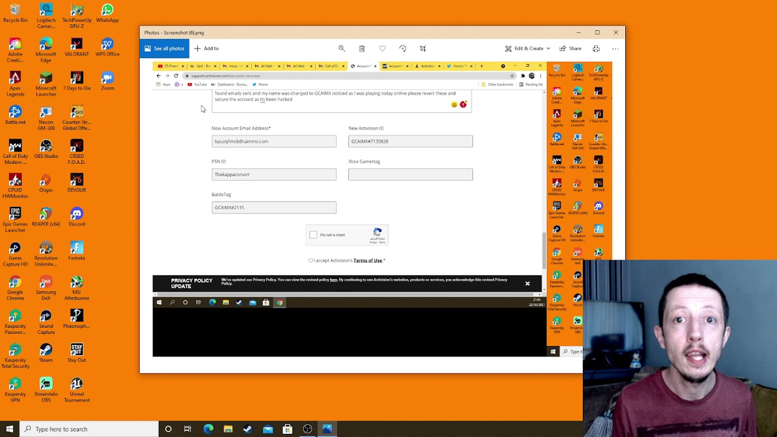Select the 7 Days to Die icon

point(76,81)
